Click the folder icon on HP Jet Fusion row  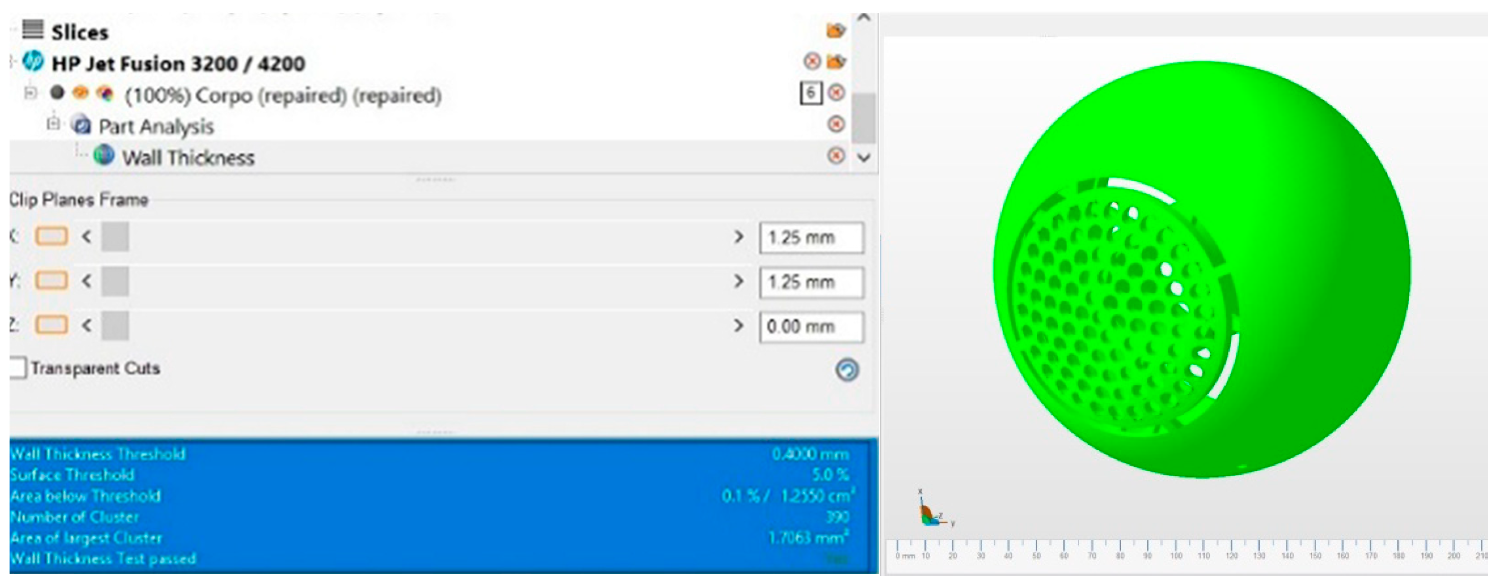pyautogui.click(x=836, y=61)
